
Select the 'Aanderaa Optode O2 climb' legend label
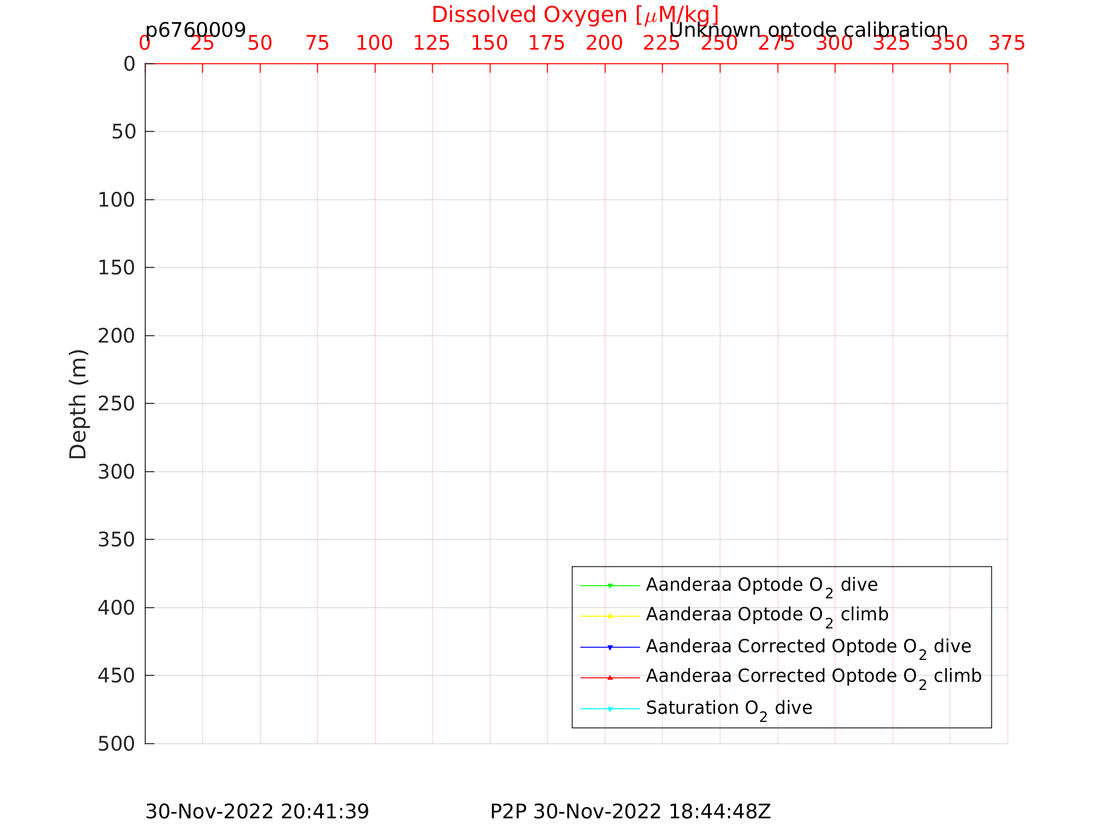click(x=767, y=616)
